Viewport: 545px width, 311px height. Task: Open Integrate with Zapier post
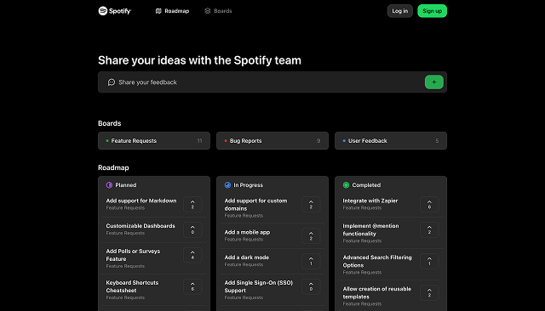coord(370,201)
